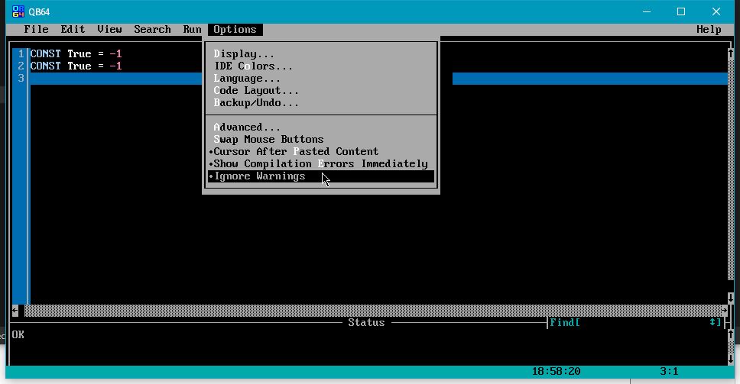This screenshot has width=740, height=384.
Task: Enable Swap Mouse Buttons
Action: [268, 140]
